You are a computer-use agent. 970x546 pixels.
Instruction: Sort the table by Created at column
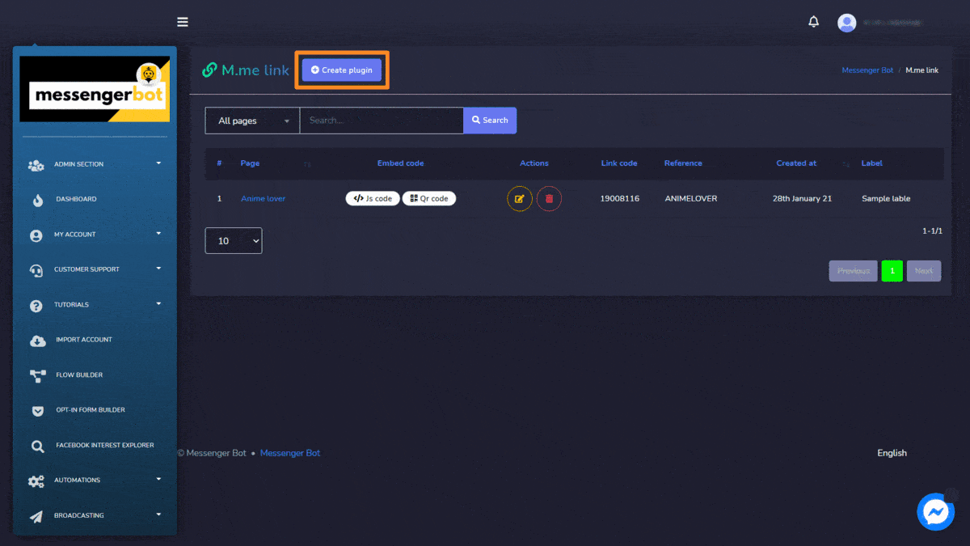pos(796,163)
